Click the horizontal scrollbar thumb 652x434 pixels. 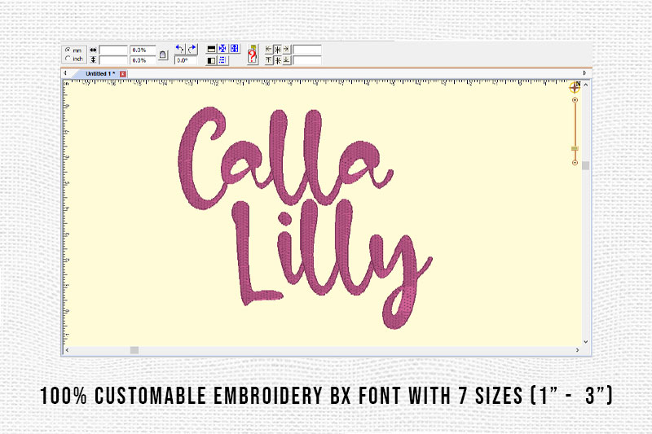(134, 350)
